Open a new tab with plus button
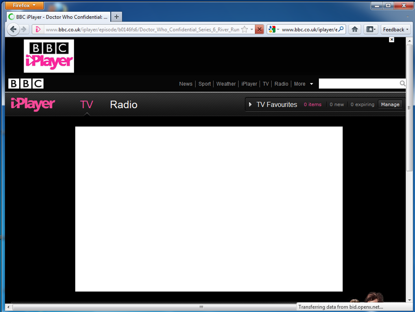This screenshot has width=415, height=312. (x=116, y=17)
